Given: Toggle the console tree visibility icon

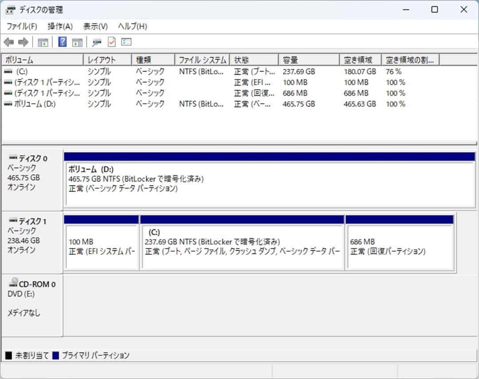Looking at the screenshot, I should coord(43,42).
